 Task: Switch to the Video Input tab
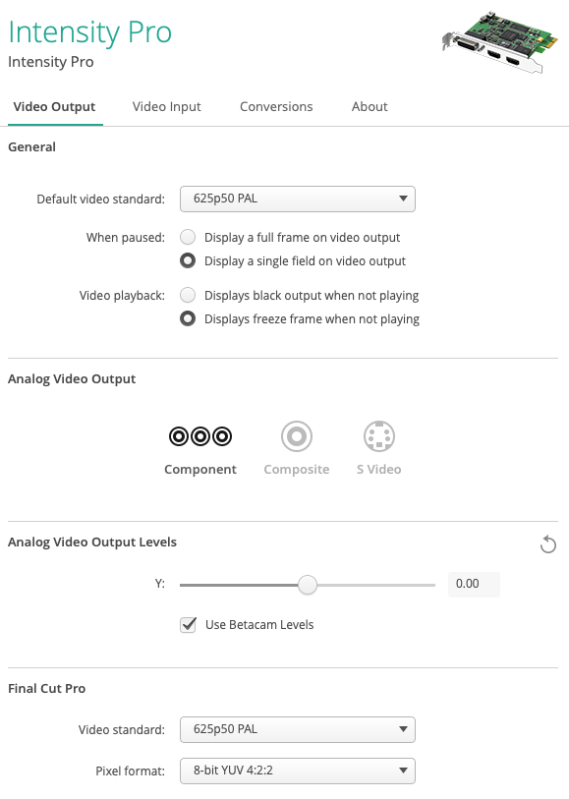[x=167, y=106]
